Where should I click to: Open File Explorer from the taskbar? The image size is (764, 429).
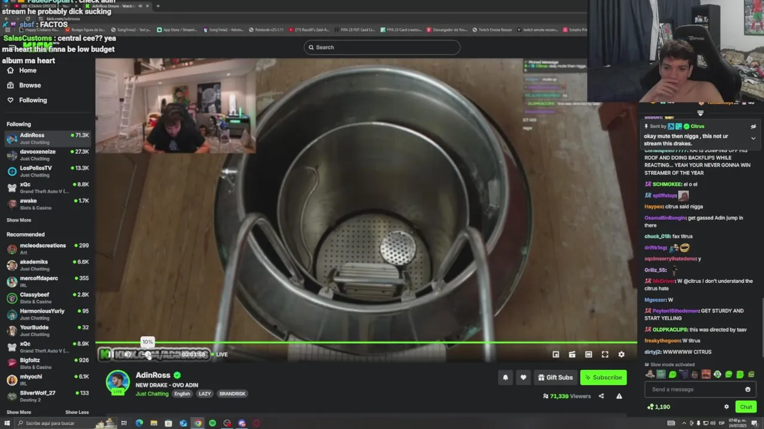coord(153,423)
